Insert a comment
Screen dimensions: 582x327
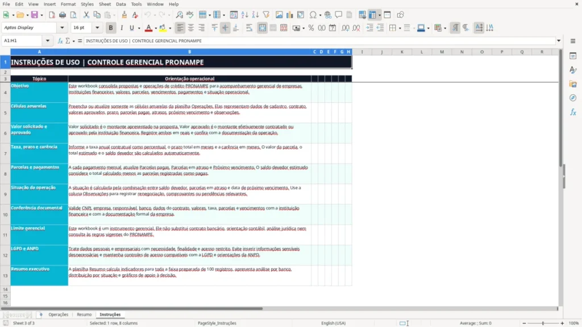tap(339, 15)
